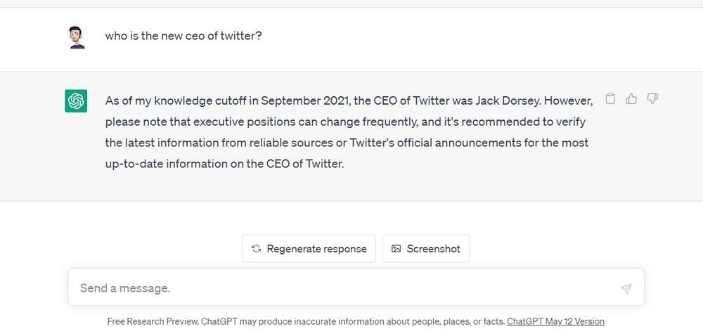Image resolution: width=703 pixels, height=336 pixels.
Task: Click the circular arrow icon in Regenerate
Action: coord(256,249)
